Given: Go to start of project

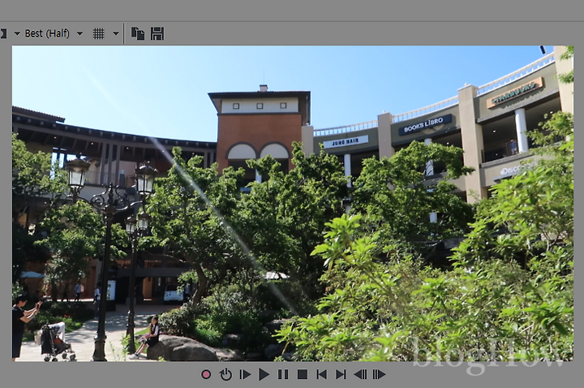Looking at the screenshot, I should [321, 374].
